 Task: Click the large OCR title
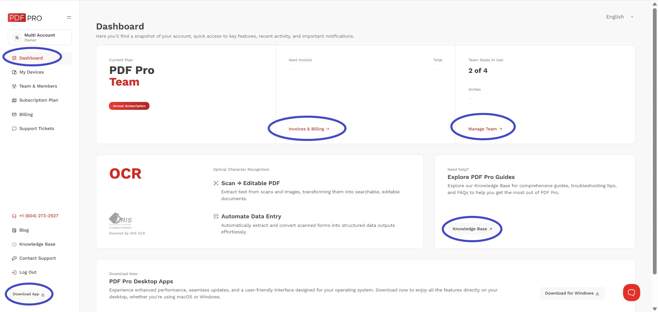click(125, 174)
